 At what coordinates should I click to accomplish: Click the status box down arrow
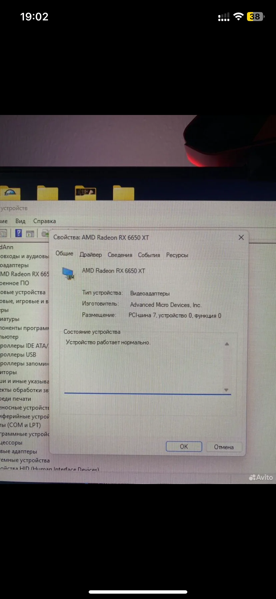coord(226,390)
